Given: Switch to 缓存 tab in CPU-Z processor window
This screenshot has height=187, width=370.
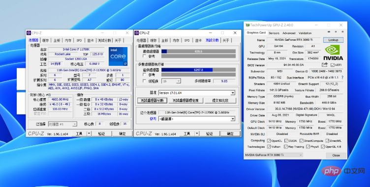Looking at the screenshot, I should 45,40.
